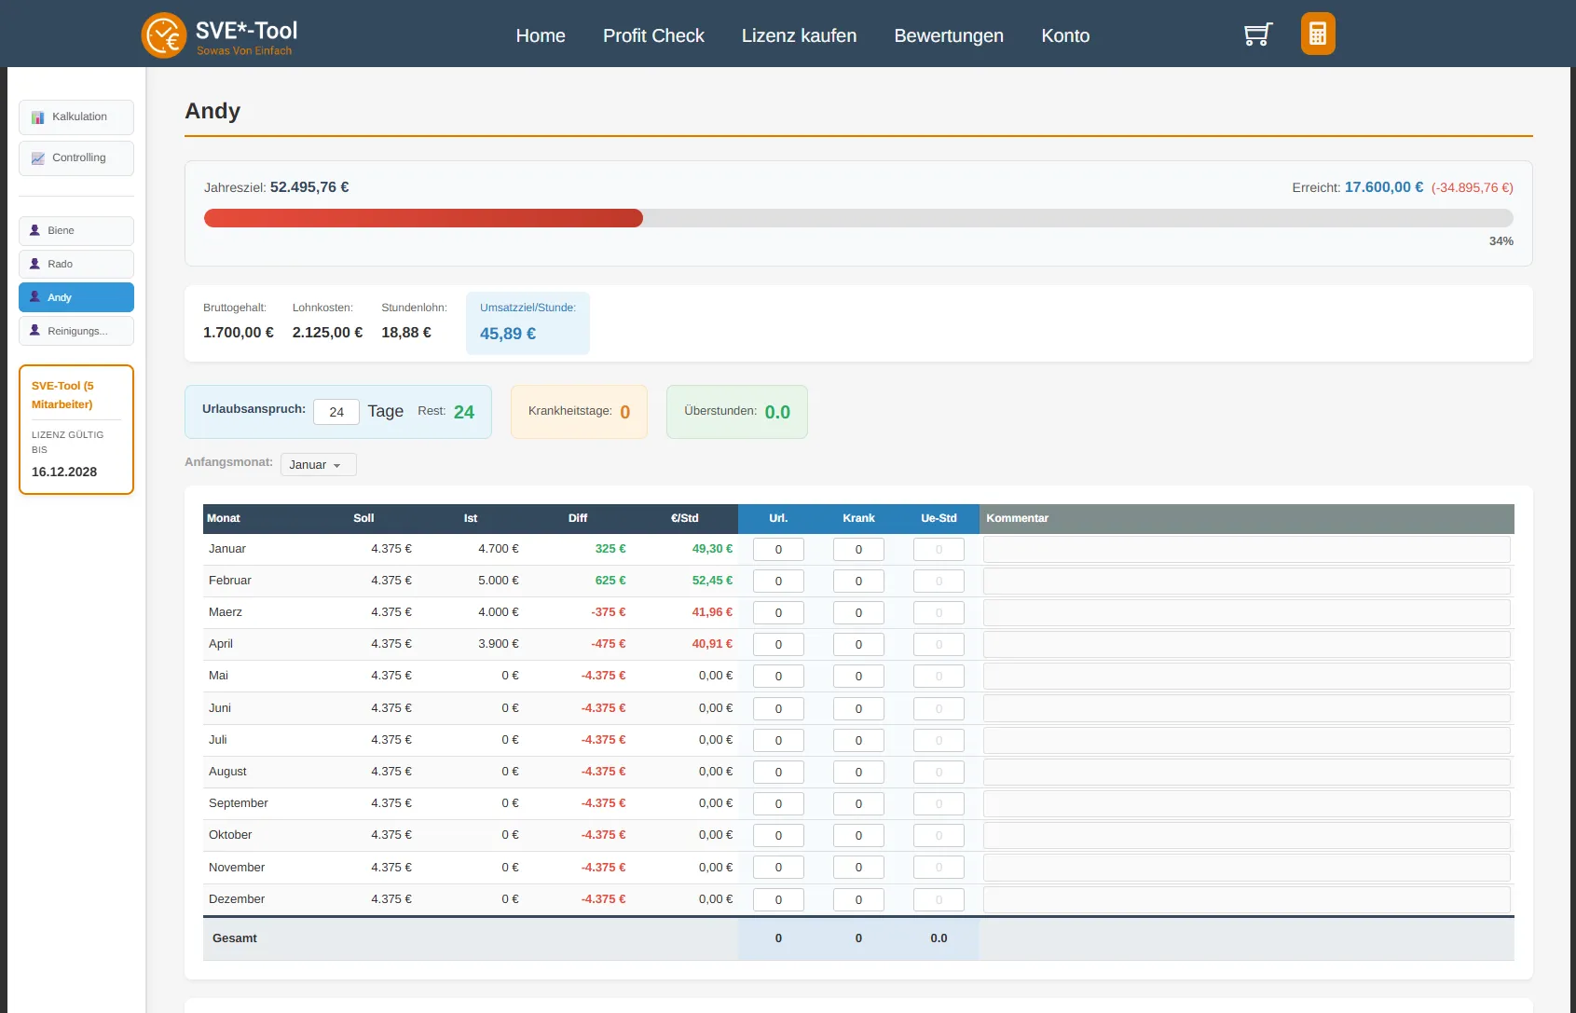Click the Januar Url. input field
This screenshot has width=1576, height=1013.
click(x=778, y=550)
